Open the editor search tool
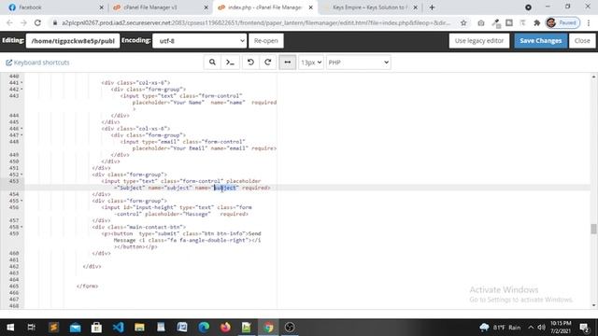Image resolution: width=598 pixels, height=336 pixels. tap(212, 63)
